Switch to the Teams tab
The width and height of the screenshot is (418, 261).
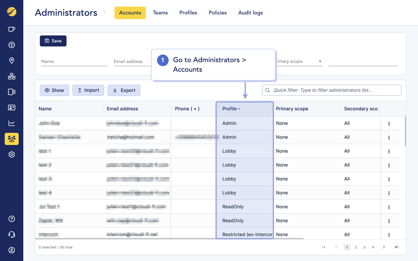[160, 12]
